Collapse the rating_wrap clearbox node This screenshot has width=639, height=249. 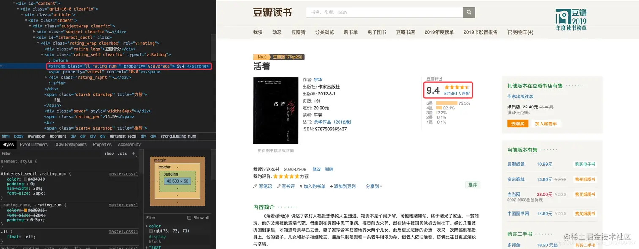point(38,43)
